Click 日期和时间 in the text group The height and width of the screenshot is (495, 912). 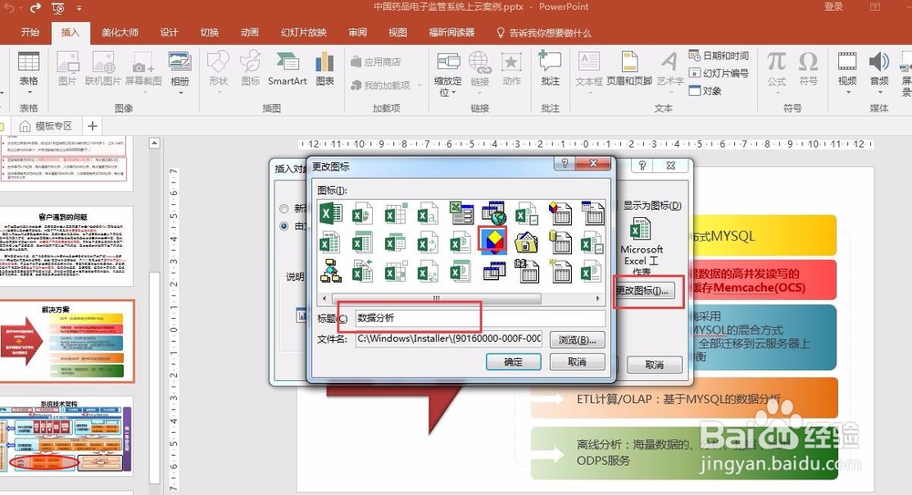pyautogui.click(x=719, y=56)
